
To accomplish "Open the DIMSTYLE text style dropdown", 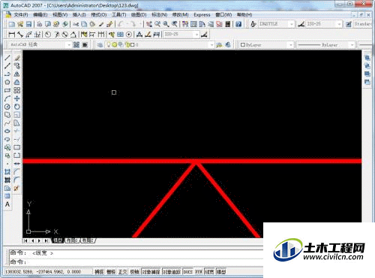I will tap(276, 24).
